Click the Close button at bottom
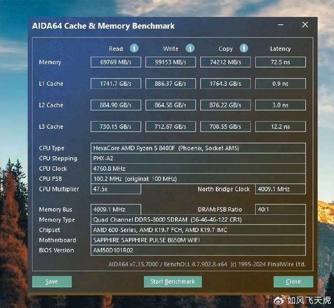The image size is (334, 308). coord(293,282)
